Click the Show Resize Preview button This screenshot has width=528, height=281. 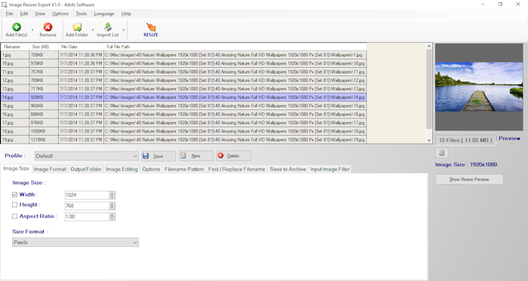coord(469,179)
